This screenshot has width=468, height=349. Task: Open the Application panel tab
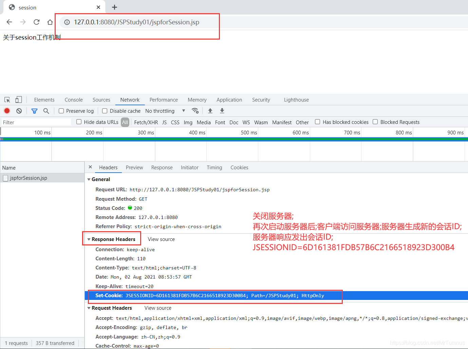click(x=229, y=100)
